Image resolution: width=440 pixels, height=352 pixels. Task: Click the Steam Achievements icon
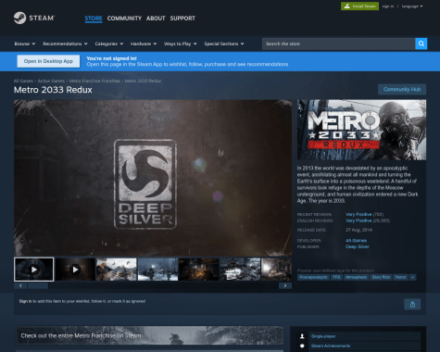click(302, 346)
